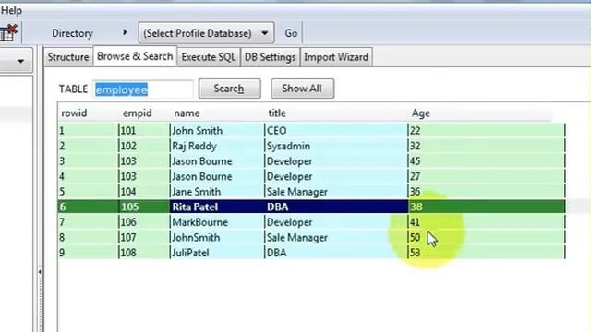Screen dimensions: 591x332
Task: Click the TABLE name input field
Action: pos(143,89)
